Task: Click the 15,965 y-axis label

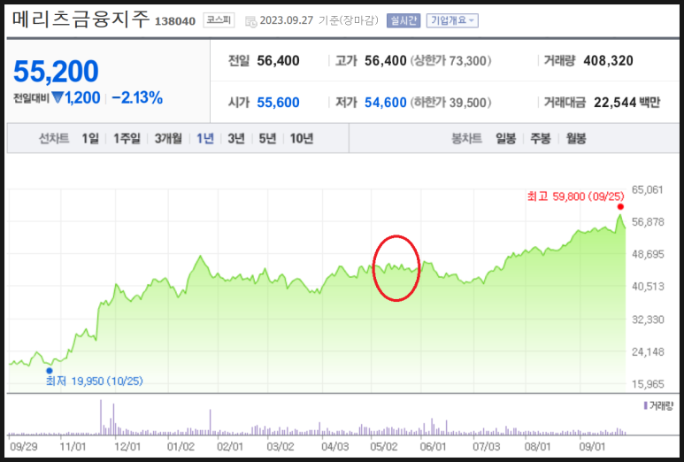Action: click(x=648, y=384)
